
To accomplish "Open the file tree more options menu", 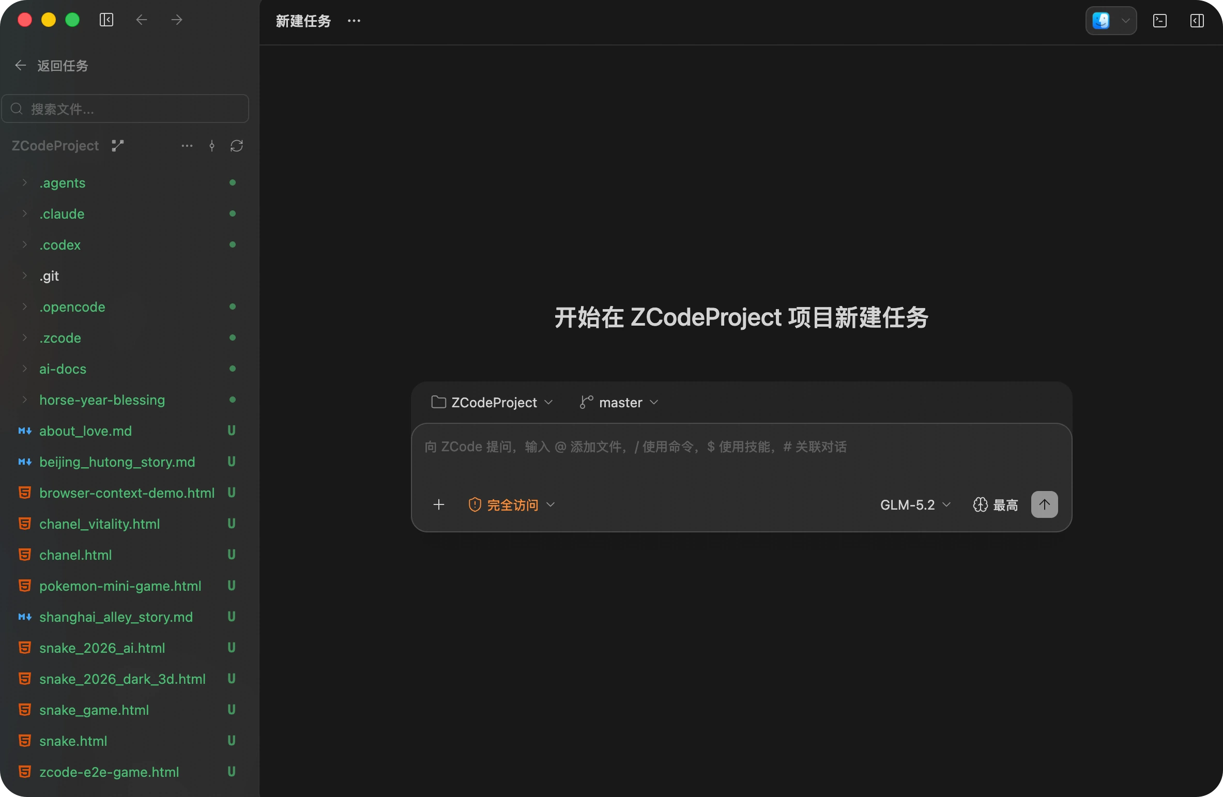I will tap(187, 146).
